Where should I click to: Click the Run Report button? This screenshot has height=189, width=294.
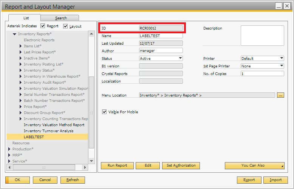117,166
